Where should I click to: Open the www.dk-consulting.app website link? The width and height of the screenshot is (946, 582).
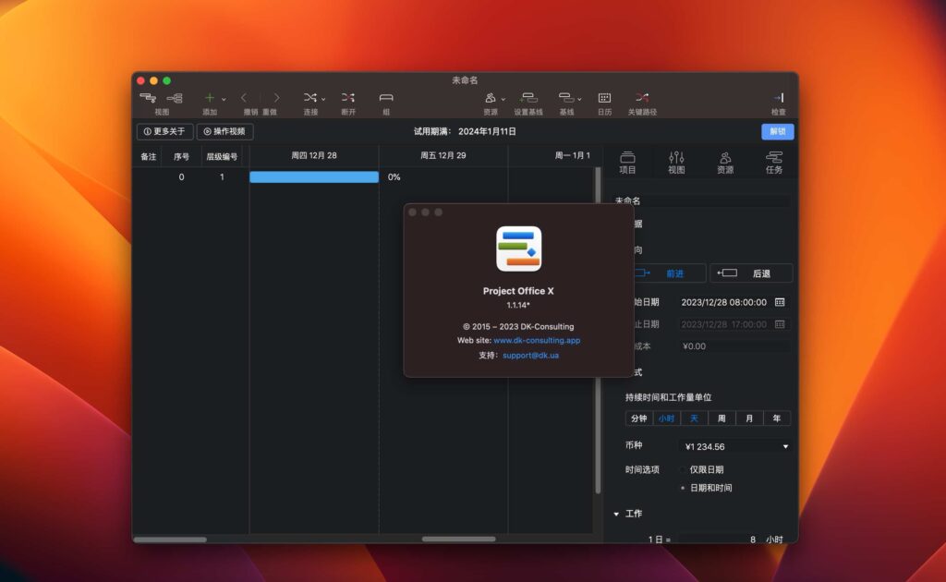tap(537, 340)
